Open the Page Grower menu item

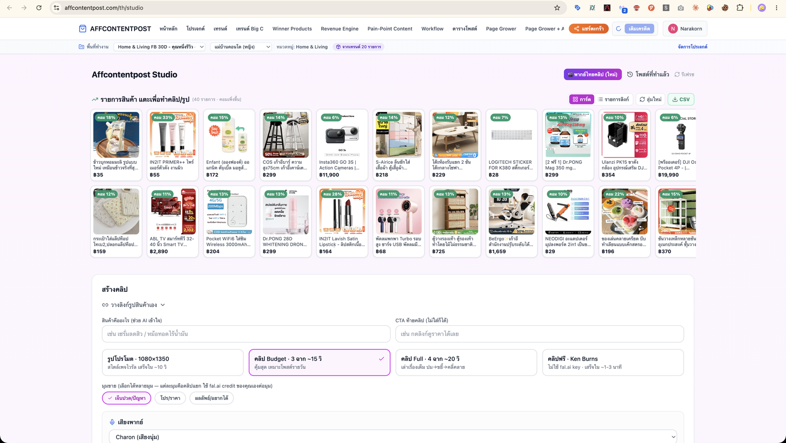coord(501,28)
